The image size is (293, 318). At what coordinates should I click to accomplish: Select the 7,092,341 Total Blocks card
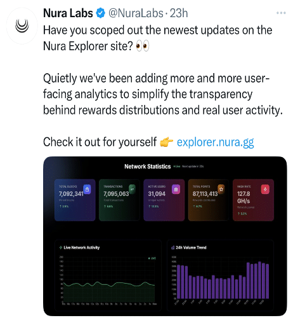pyautogui.click(x=75, y=200)
